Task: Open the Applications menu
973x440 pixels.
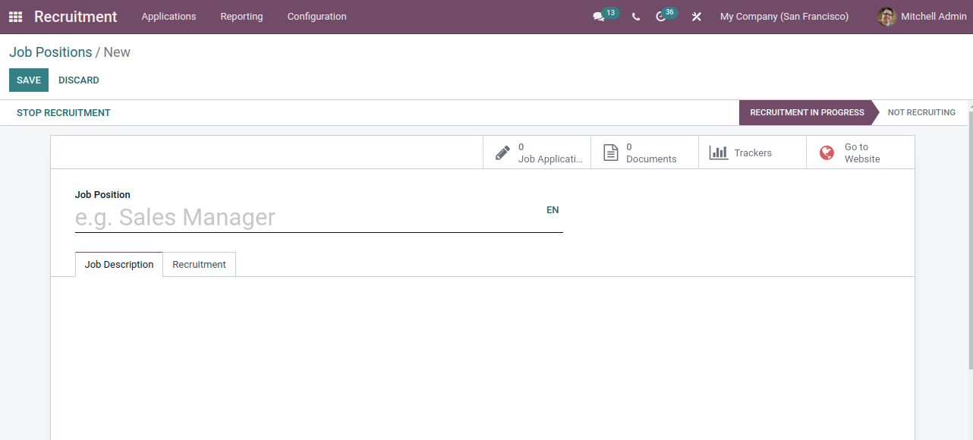Action: click(168, 17)
